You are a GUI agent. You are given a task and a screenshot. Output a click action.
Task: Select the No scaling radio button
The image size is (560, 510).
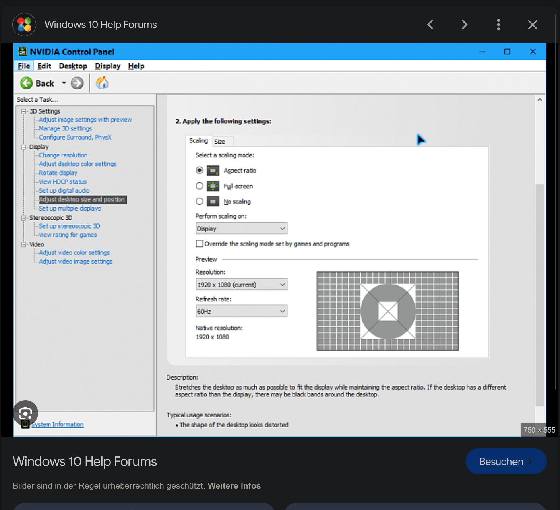click(x=199, y=201)
